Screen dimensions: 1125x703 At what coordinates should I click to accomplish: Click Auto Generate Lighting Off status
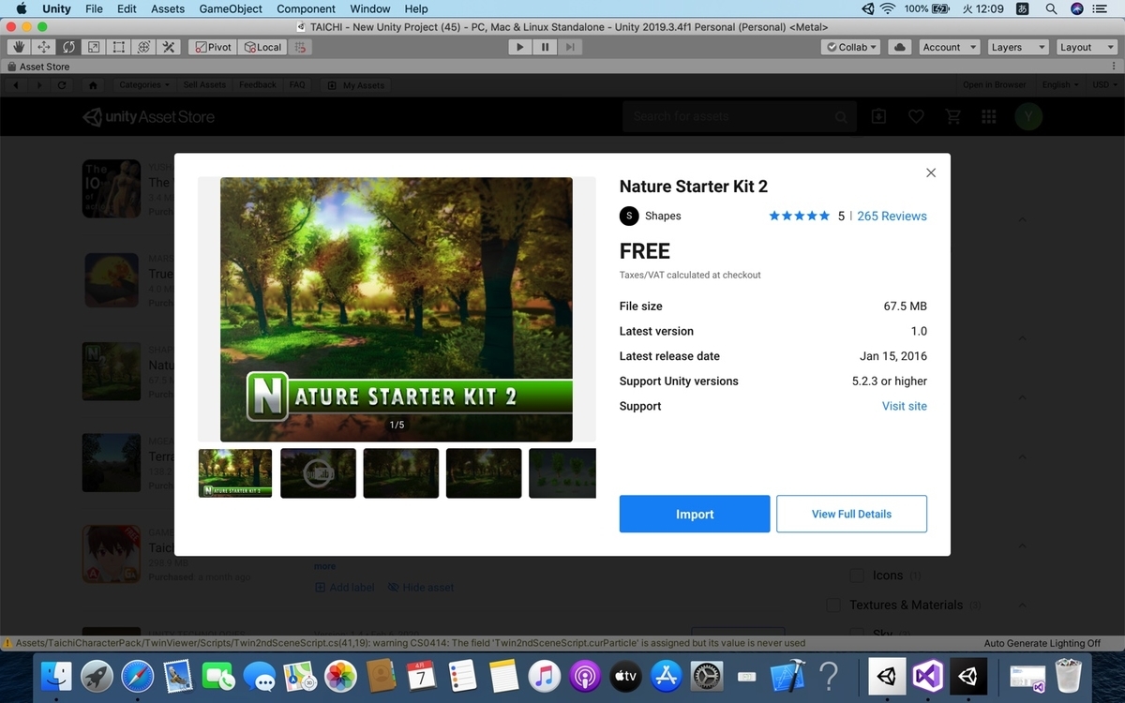[x=1042, y=643]
